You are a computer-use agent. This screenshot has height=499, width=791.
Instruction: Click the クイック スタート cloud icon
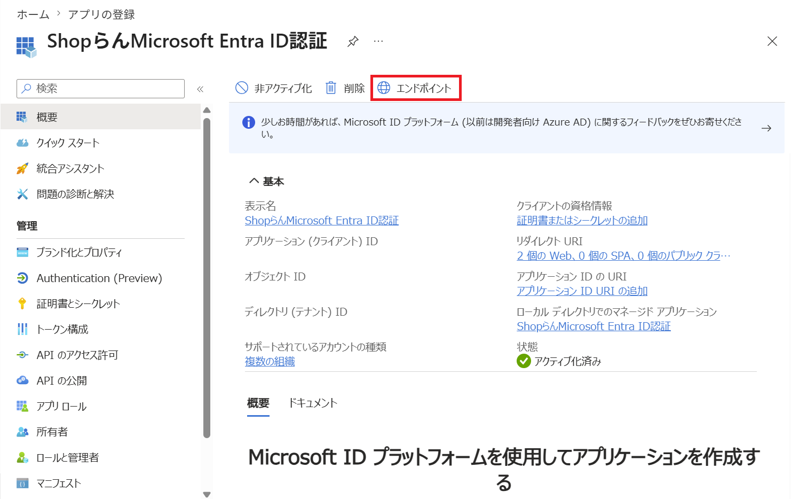coord(22,143)
